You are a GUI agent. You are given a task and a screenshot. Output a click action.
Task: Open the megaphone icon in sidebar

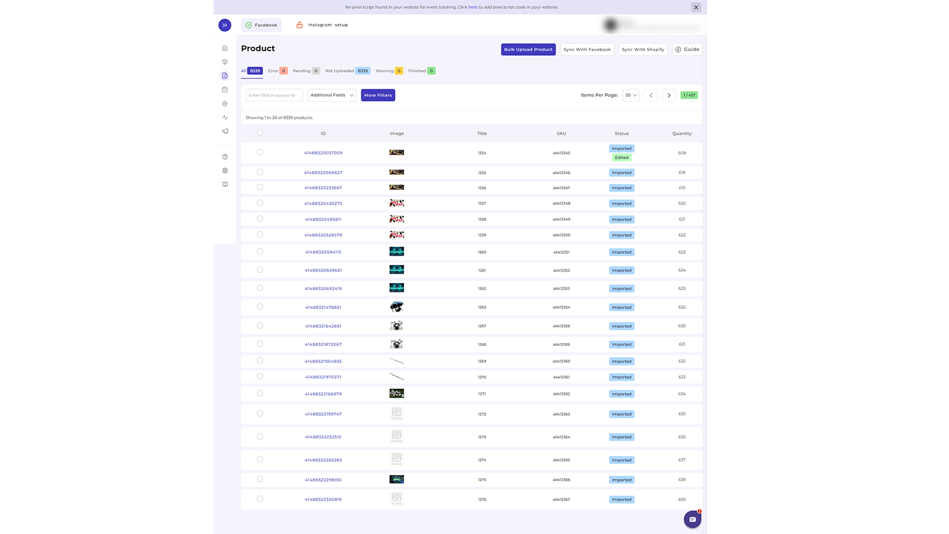[225, 131]
